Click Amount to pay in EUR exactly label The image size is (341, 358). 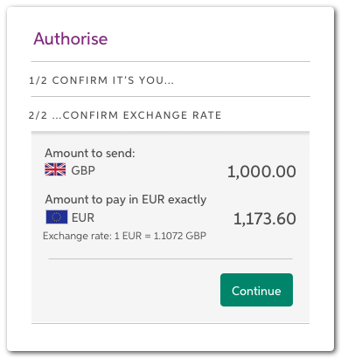[126, 200]
